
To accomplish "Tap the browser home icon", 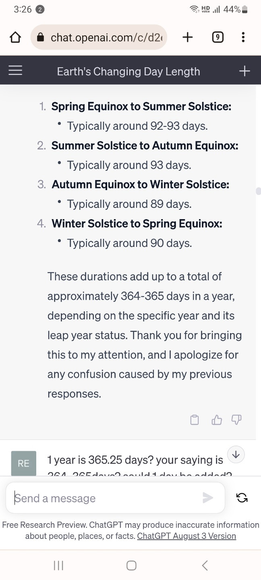I will (x=15, y=37).
